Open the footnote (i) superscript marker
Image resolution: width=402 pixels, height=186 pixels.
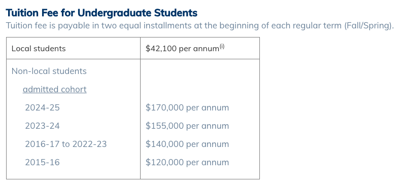[x=222, y=47]
